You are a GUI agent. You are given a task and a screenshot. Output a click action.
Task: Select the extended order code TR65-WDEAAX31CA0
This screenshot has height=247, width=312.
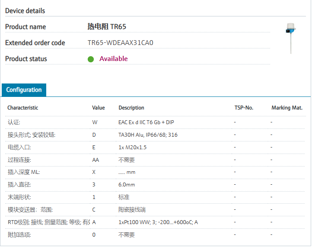click(120, 43)
